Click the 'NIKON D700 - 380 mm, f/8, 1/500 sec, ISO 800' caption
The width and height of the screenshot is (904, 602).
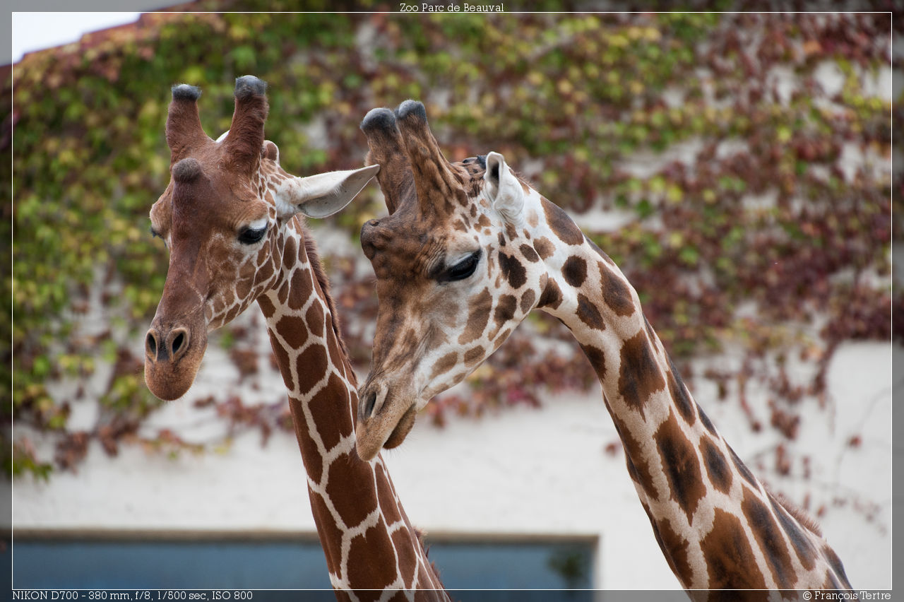[x=132, y=596]
